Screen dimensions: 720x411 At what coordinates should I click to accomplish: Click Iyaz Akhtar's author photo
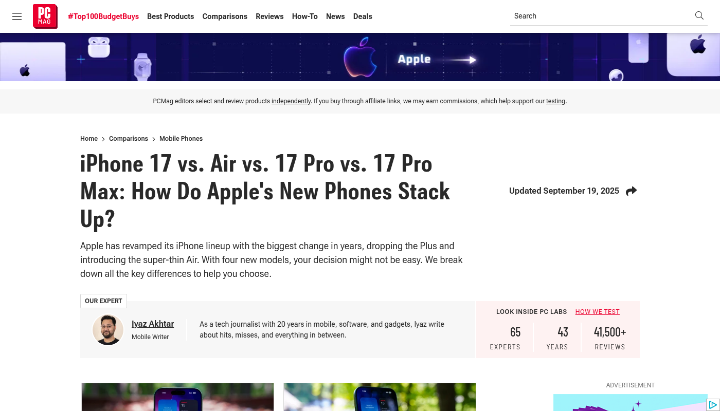click(108, 330)
